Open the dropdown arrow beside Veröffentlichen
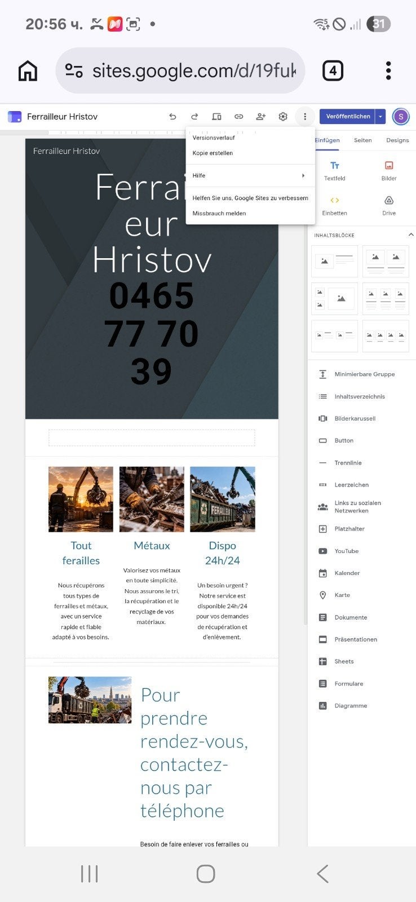Screen dimensions: 416x902 [380, 117]
